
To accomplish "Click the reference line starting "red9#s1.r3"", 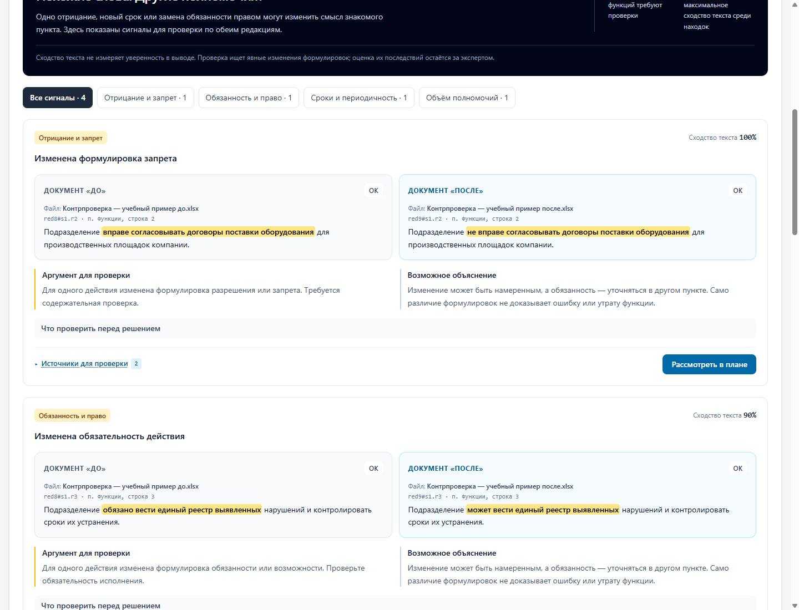I will 463,497.
